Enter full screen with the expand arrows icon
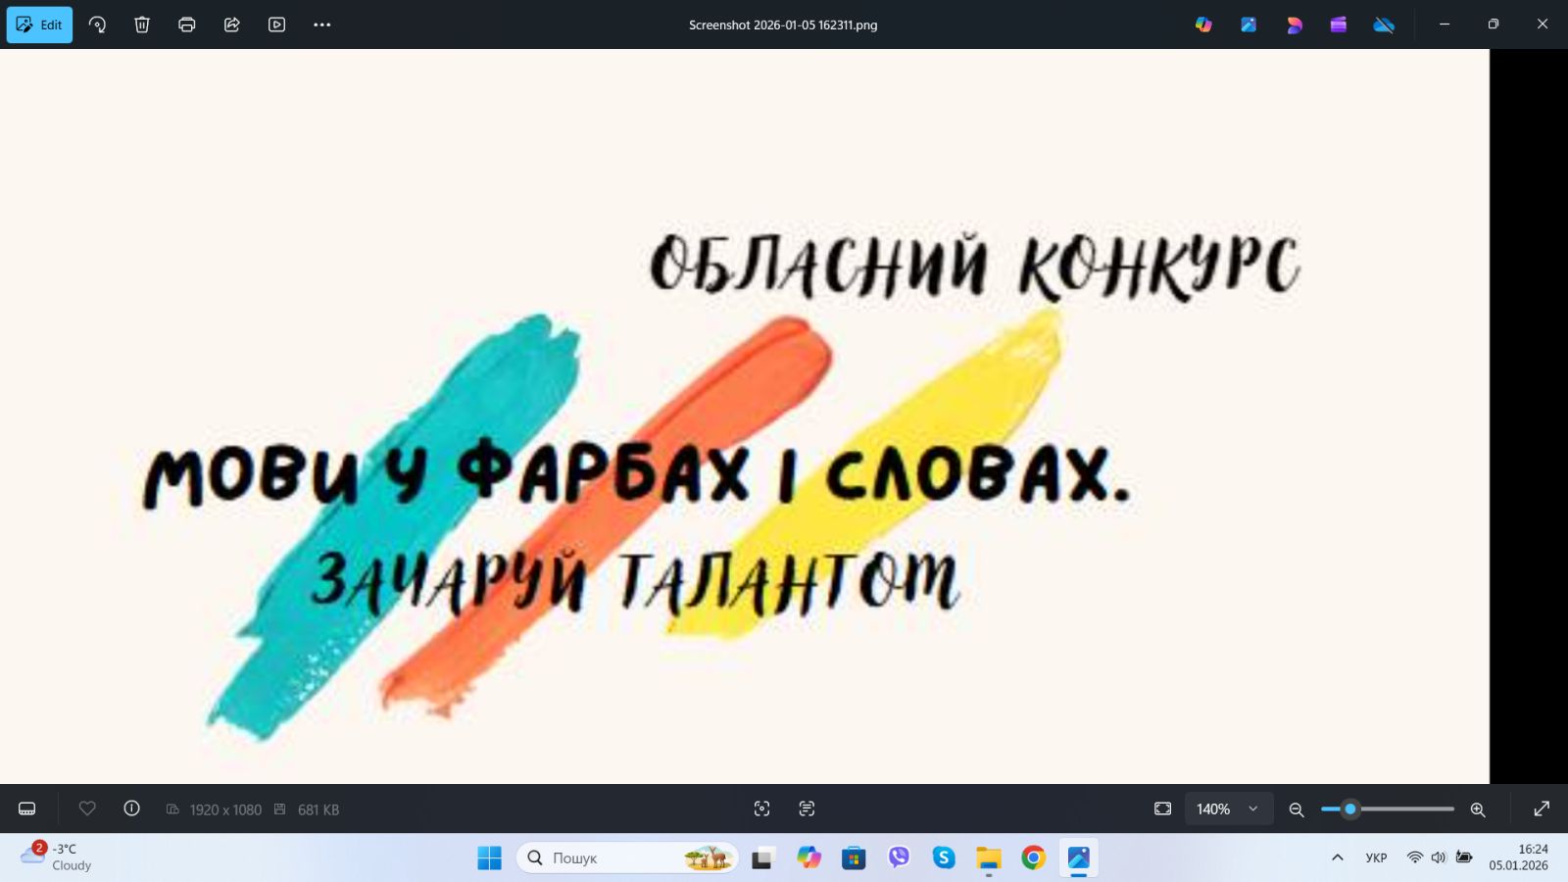The height and width of the screenshot is (882, 1568). pos(1542,808)
